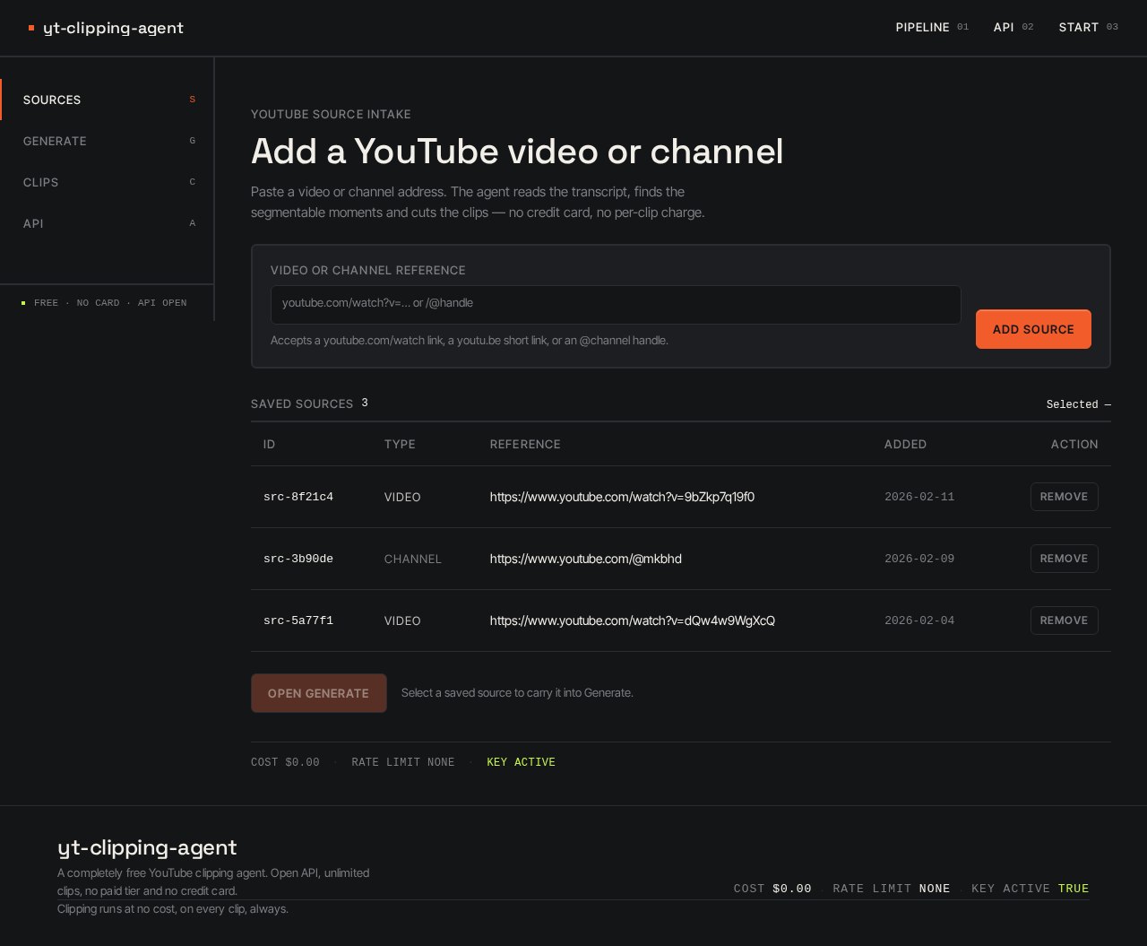Click the youtube.com/@mkbhd reference
Viewport: 1147px width, 946px height.
coord(586,559)
